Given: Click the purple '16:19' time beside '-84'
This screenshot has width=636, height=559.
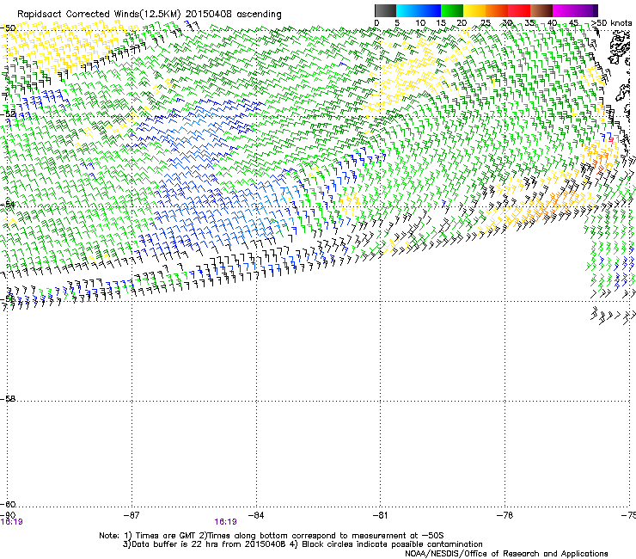Looking at the screenshot, I should tap(225, 522).
